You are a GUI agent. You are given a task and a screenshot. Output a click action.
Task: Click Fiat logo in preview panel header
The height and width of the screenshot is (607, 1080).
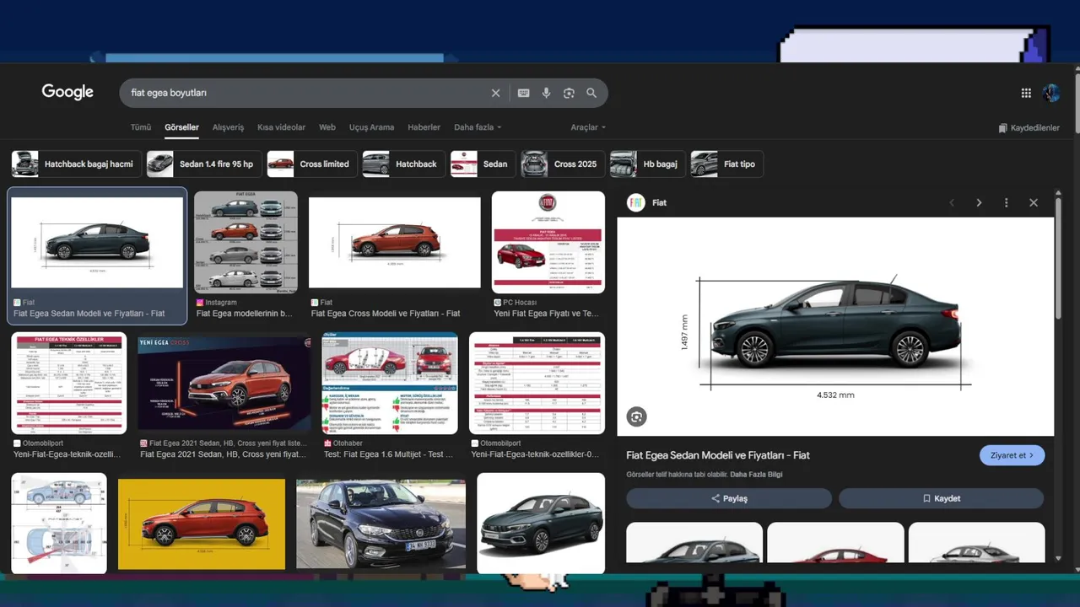[636, 202]
